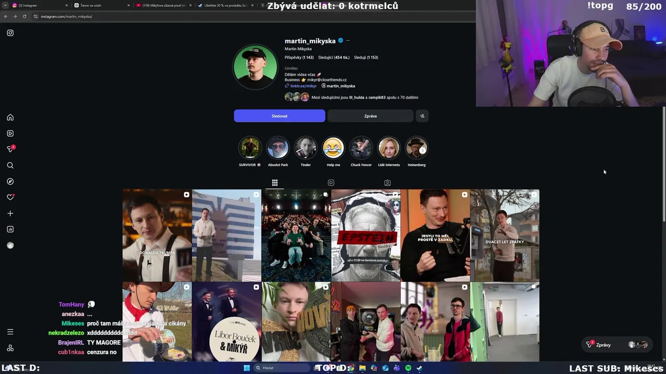The width and height of the screenshot is (666, 374).
Task: Open the Windows Start button
Action: pyautogui.click(x=247, y=368)
